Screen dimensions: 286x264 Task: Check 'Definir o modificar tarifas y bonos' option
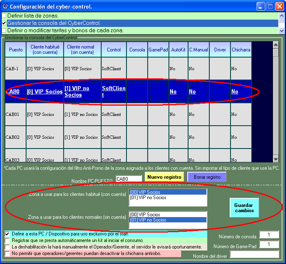click(x=4, y=31)
